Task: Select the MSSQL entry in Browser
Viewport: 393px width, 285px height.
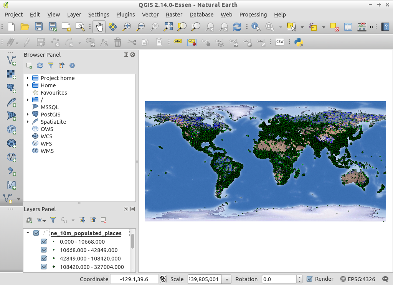Action: (x=50, y=107)
